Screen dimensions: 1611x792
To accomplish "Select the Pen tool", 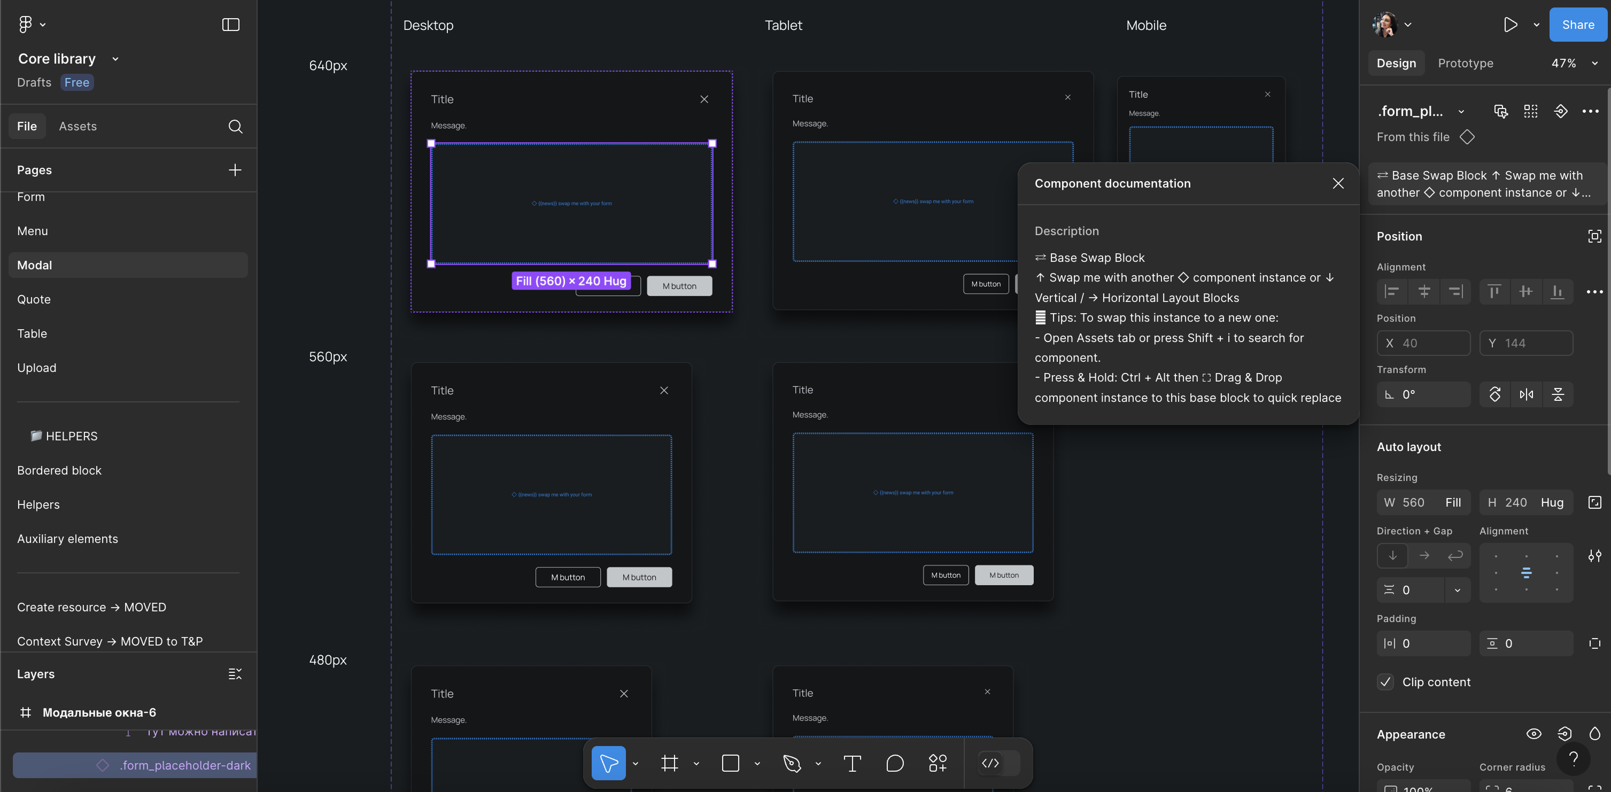I will 792,763.
